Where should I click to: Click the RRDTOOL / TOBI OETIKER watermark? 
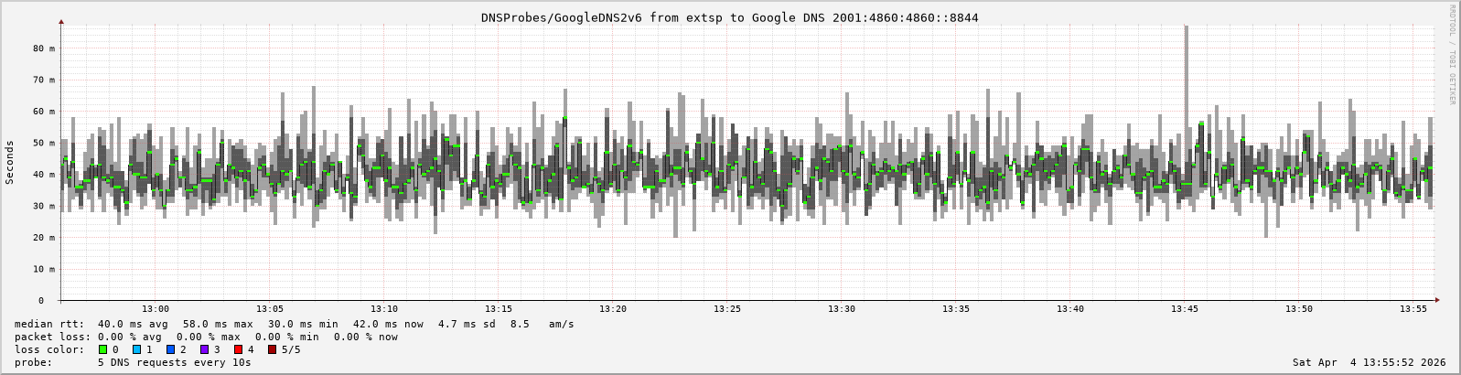click(1451, 55)
